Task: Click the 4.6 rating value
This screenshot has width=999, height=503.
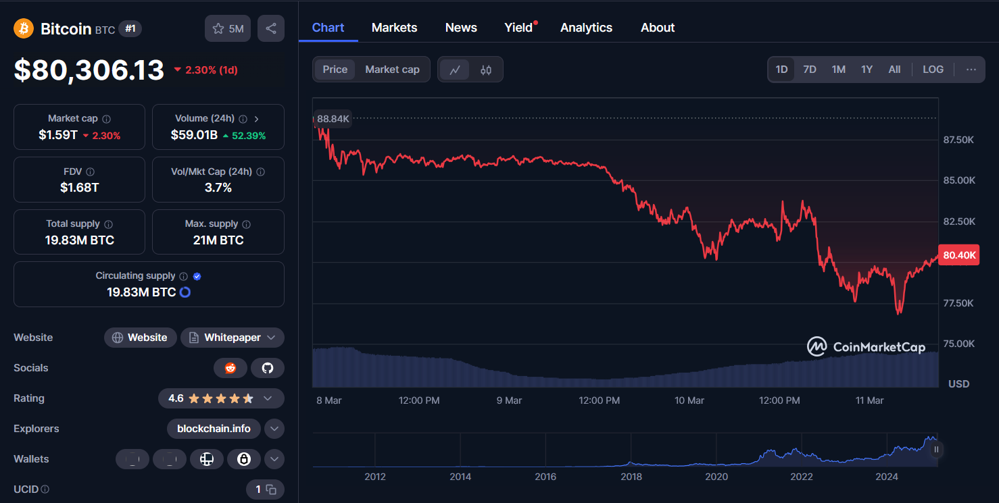Action: [x=176, y=398]
